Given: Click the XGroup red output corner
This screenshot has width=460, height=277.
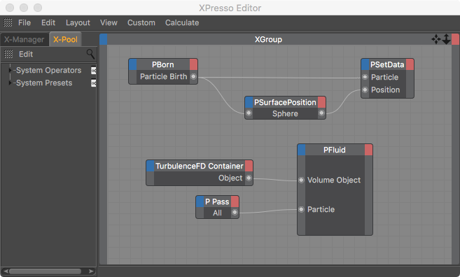Looking at the screenshot, I should coord(455,39).
